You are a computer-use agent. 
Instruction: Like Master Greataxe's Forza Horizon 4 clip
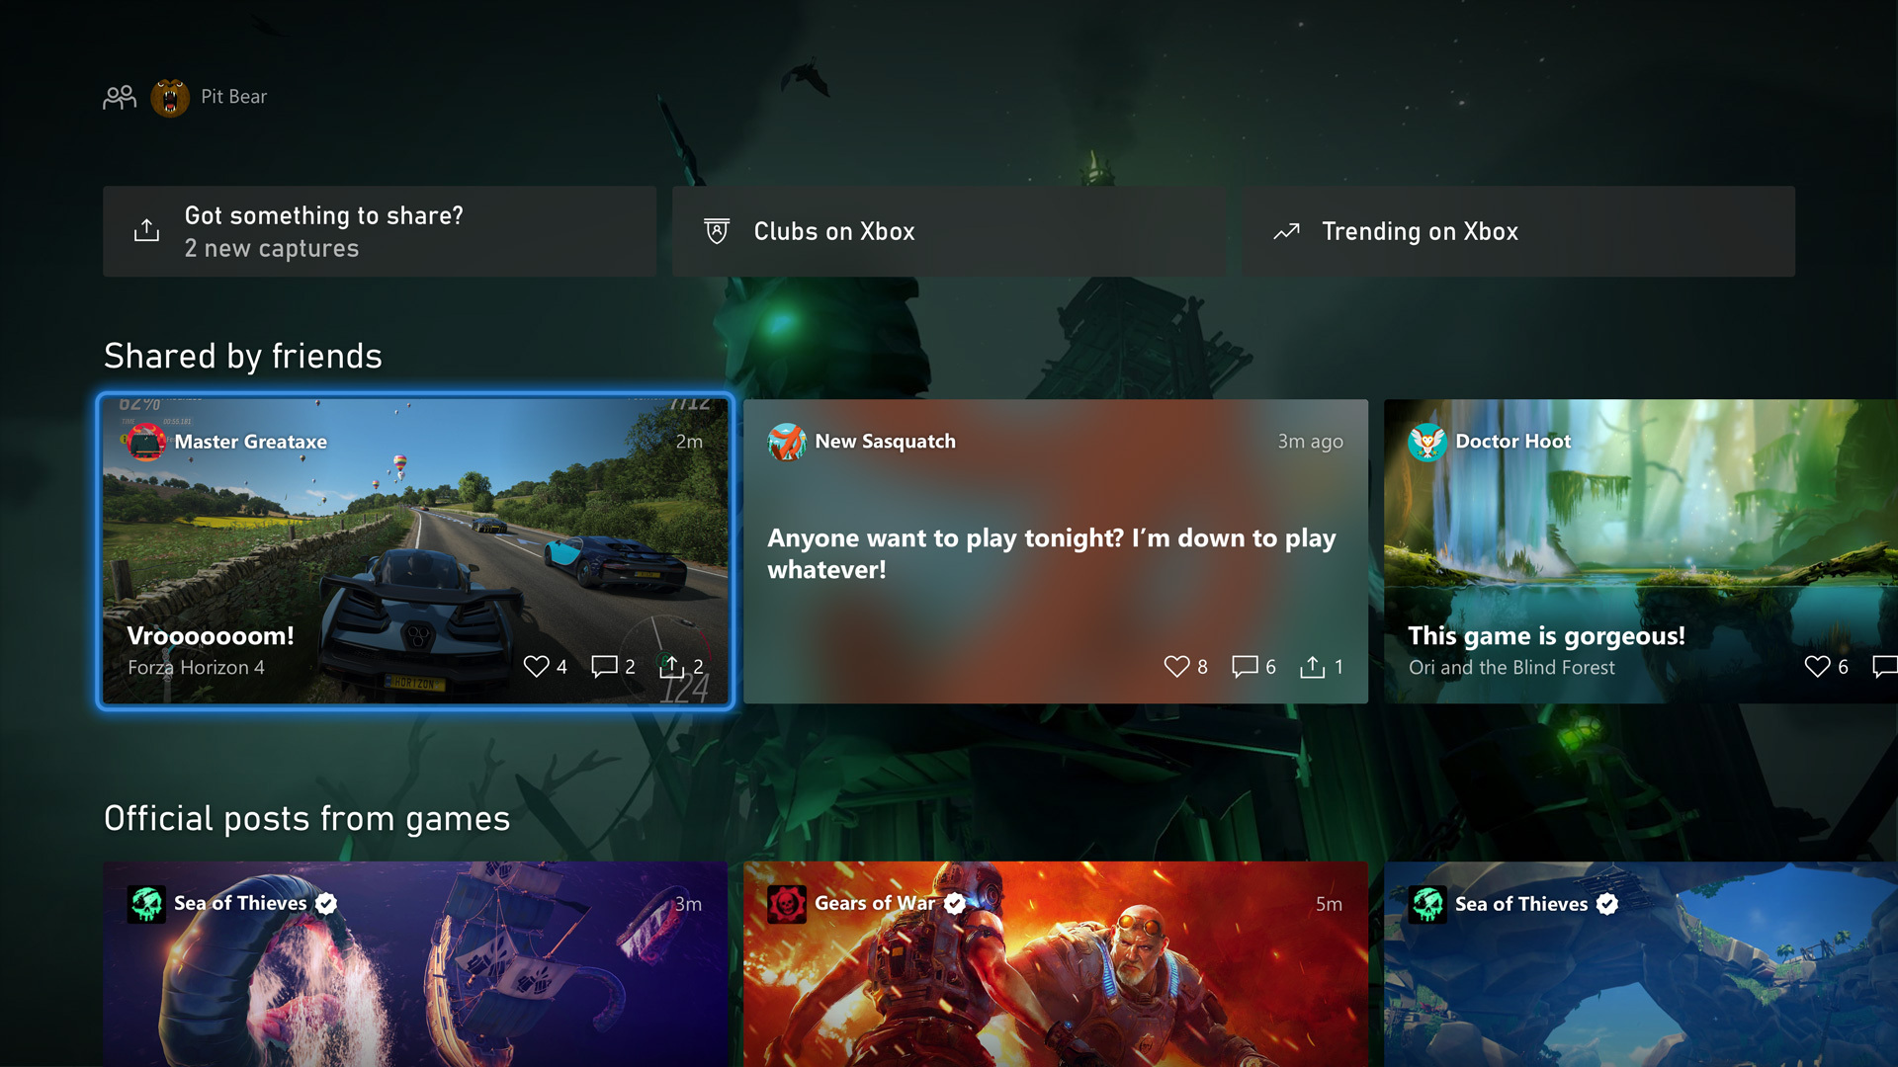click(538, 666)
